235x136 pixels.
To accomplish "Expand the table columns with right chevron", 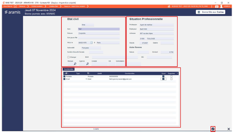I will click(x=177, y=74).
